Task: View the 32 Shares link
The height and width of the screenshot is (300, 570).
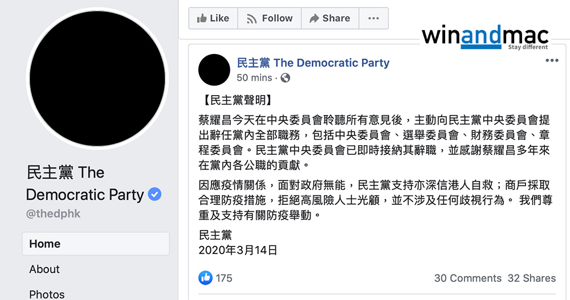Action: 531,278
